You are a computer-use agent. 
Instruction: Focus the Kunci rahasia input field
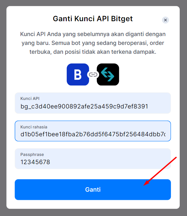pos(93,131)
